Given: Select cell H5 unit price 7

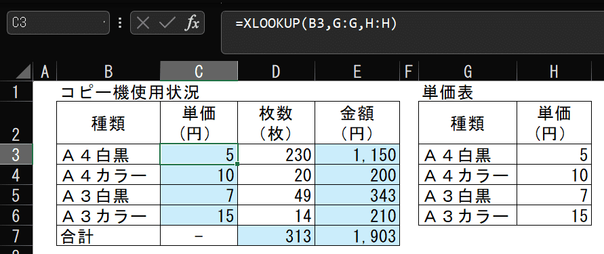Looking at the screenshot, I should pos(554,195).
